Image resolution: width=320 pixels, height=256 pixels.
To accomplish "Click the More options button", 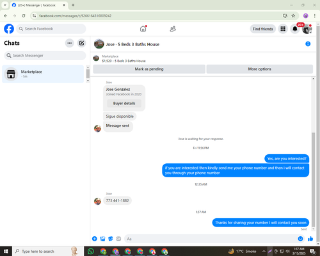I will pos(260,69).
